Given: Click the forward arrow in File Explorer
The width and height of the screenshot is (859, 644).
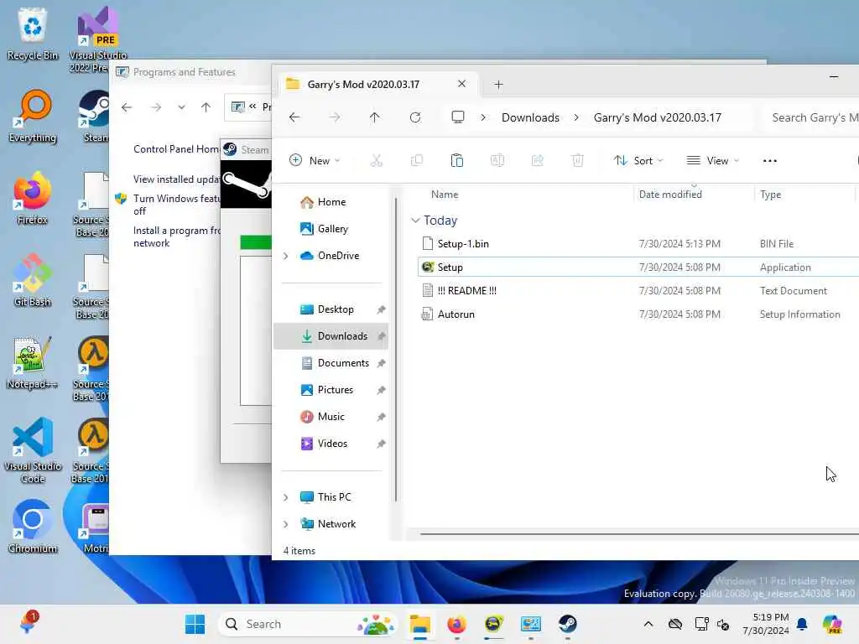Looking at the screenshot, I should click(x=334, y=117).
